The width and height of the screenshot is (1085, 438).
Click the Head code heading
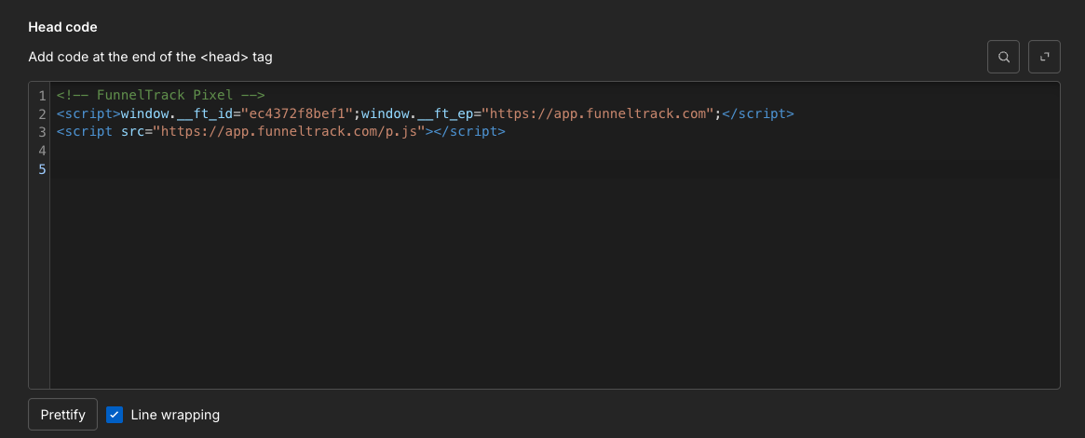pyautogui.click(x=62, y=27)
